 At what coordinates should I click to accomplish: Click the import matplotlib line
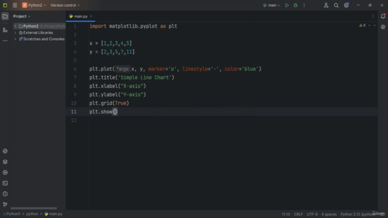point(133,26)
